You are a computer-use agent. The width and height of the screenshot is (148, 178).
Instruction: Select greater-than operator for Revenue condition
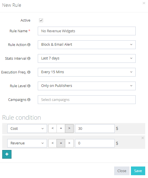pos(69,143)
